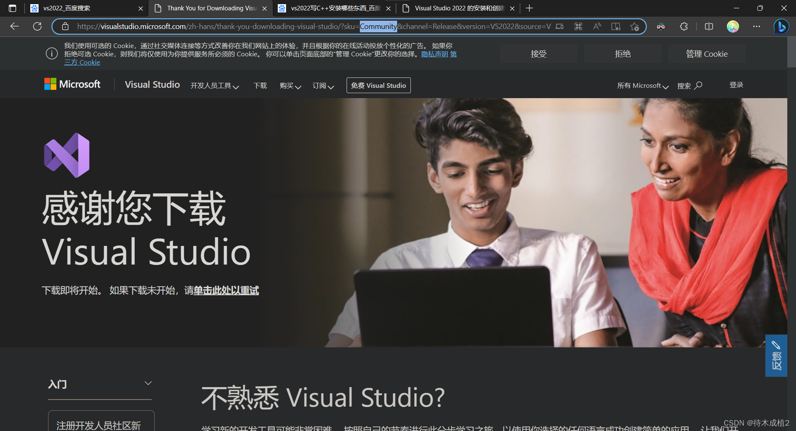Close the vs2022_百度搜索 tab
This screenshot has height=431, width=796.
pyautogui.click(x=141, y=8)
